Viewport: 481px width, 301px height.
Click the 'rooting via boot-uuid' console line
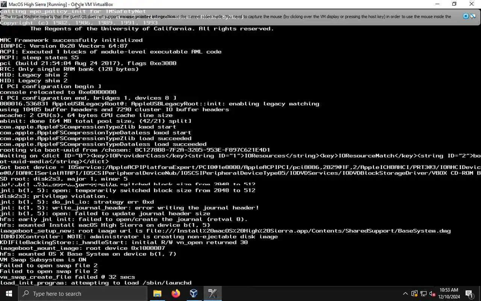click(x=135, y=150)
